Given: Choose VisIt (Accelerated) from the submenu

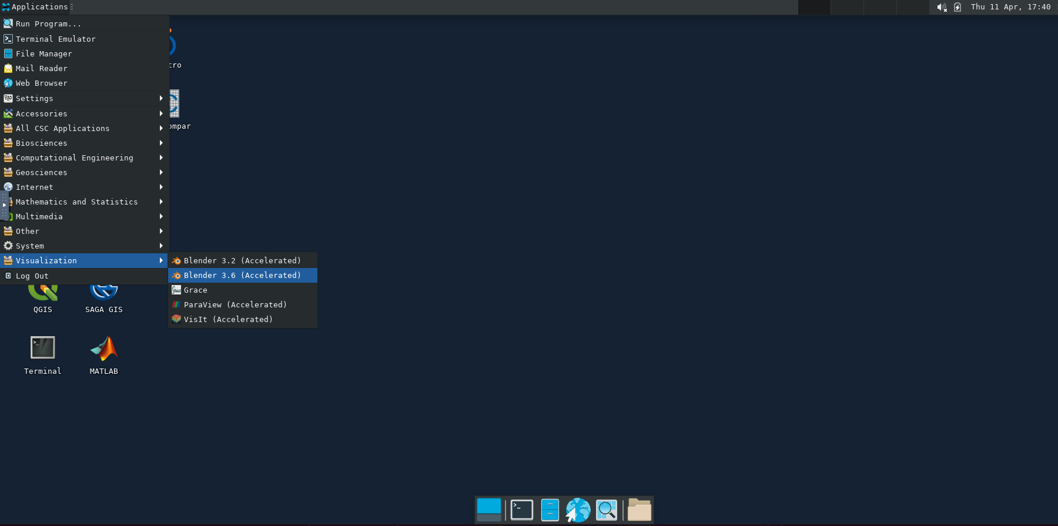Looking at the screenshot, I should tap(228, 319).
